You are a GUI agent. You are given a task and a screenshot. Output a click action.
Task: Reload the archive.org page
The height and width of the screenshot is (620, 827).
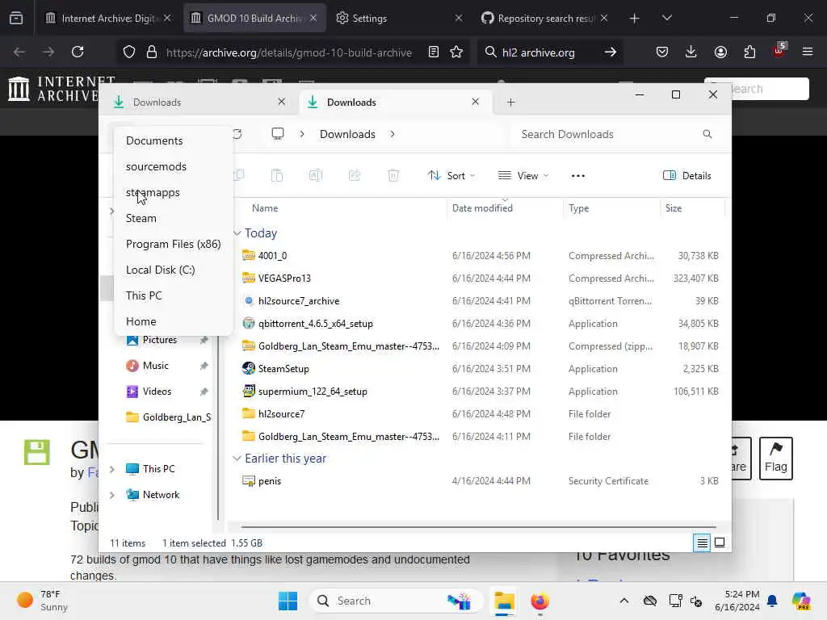pos(78,52)
